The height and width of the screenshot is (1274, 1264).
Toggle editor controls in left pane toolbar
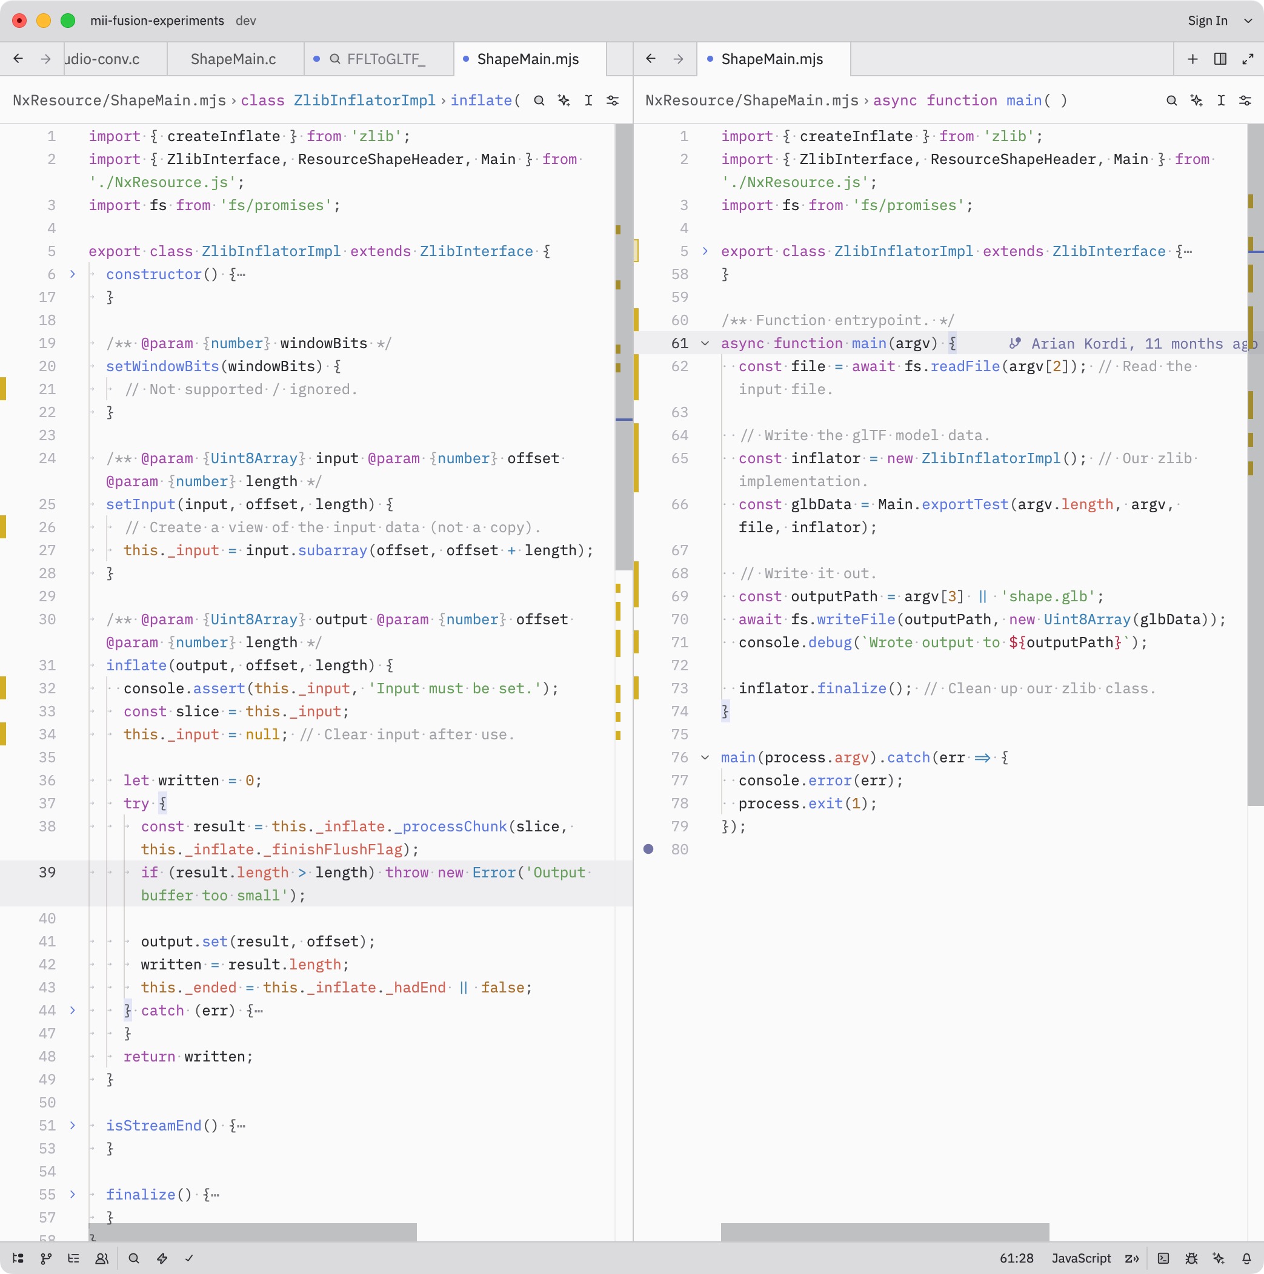613,101
